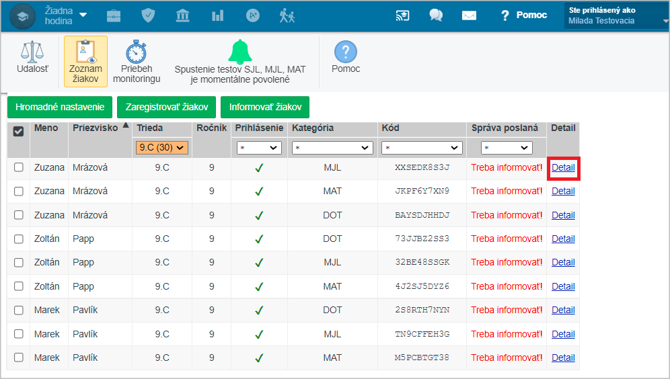
Task: Open the Kategória filter dropdown
Action: pyautogui.click(x=332, y=148)
